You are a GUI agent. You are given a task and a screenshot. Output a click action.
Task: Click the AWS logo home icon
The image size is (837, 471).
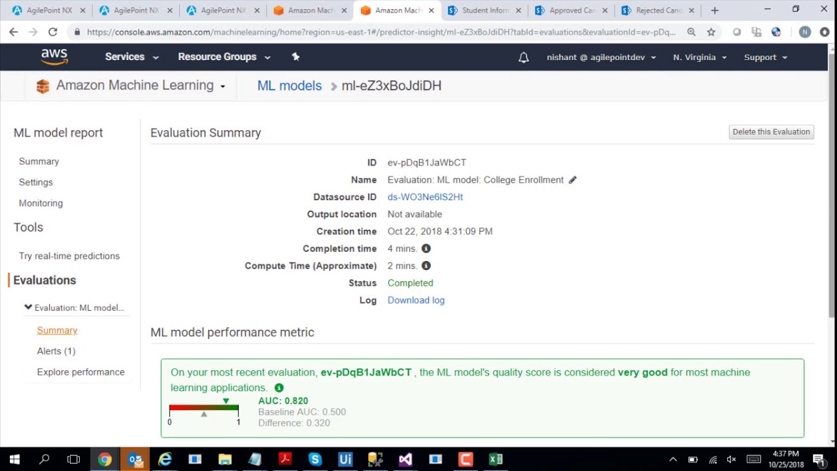(54, 57)
